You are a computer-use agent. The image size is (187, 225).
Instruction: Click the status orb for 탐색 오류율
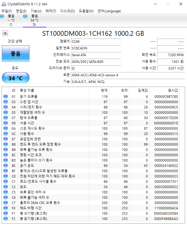[6, 118]
